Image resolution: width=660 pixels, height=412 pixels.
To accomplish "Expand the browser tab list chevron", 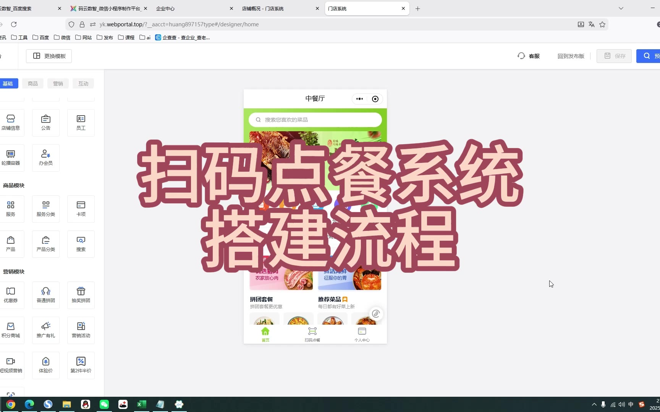I will pos(621,8).
